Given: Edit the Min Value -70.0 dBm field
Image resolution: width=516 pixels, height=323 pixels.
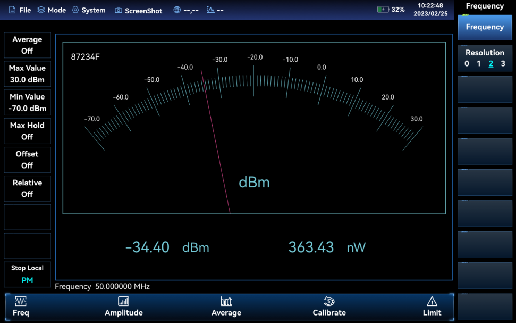Looking at the screenshot, I should coord(27,103).
